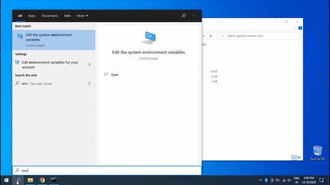Open the Command Prompt taskbar icon
Image resolution: width=330 pixels, height=185 pixels.
tap(54, 180)
